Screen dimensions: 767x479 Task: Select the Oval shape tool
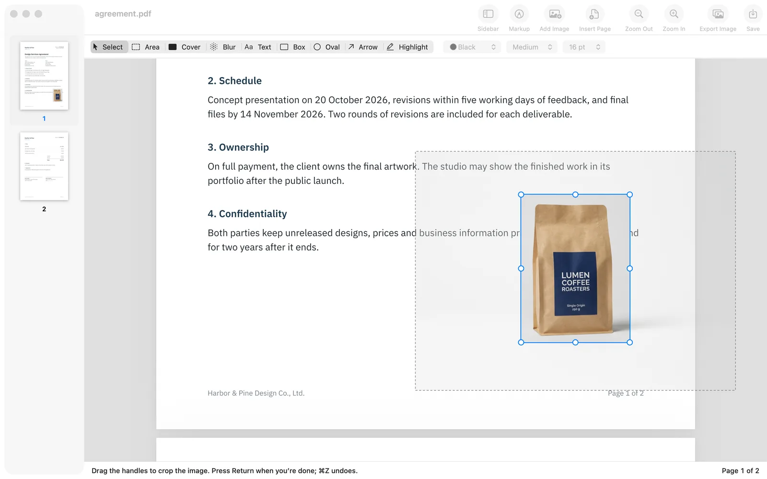[x=327, y=47]
